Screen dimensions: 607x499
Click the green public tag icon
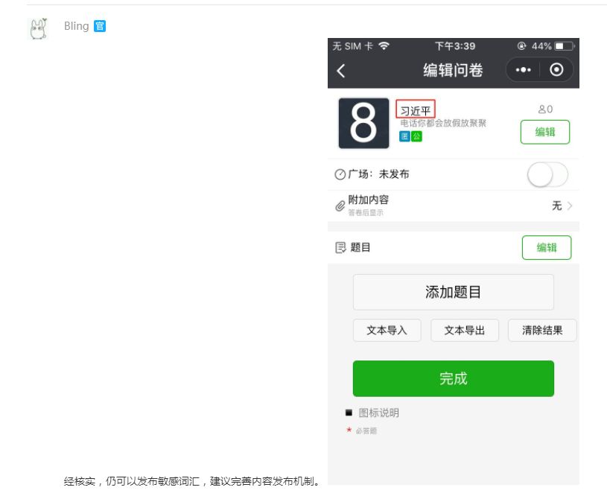click(x=416, y=136)
